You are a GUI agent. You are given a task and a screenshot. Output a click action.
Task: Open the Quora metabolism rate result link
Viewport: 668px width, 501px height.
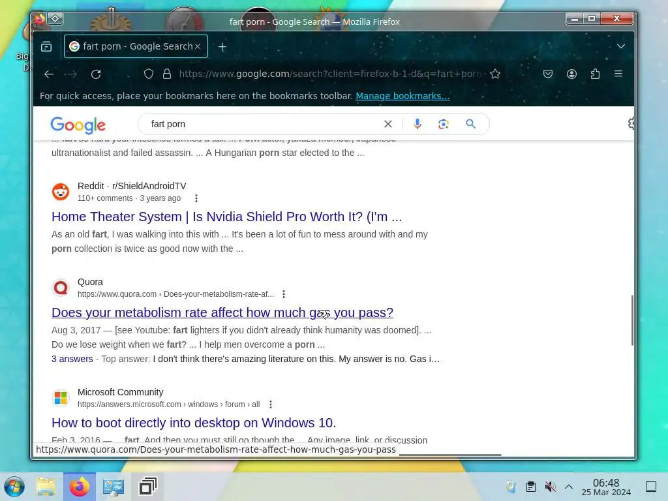tap(222, 312)
